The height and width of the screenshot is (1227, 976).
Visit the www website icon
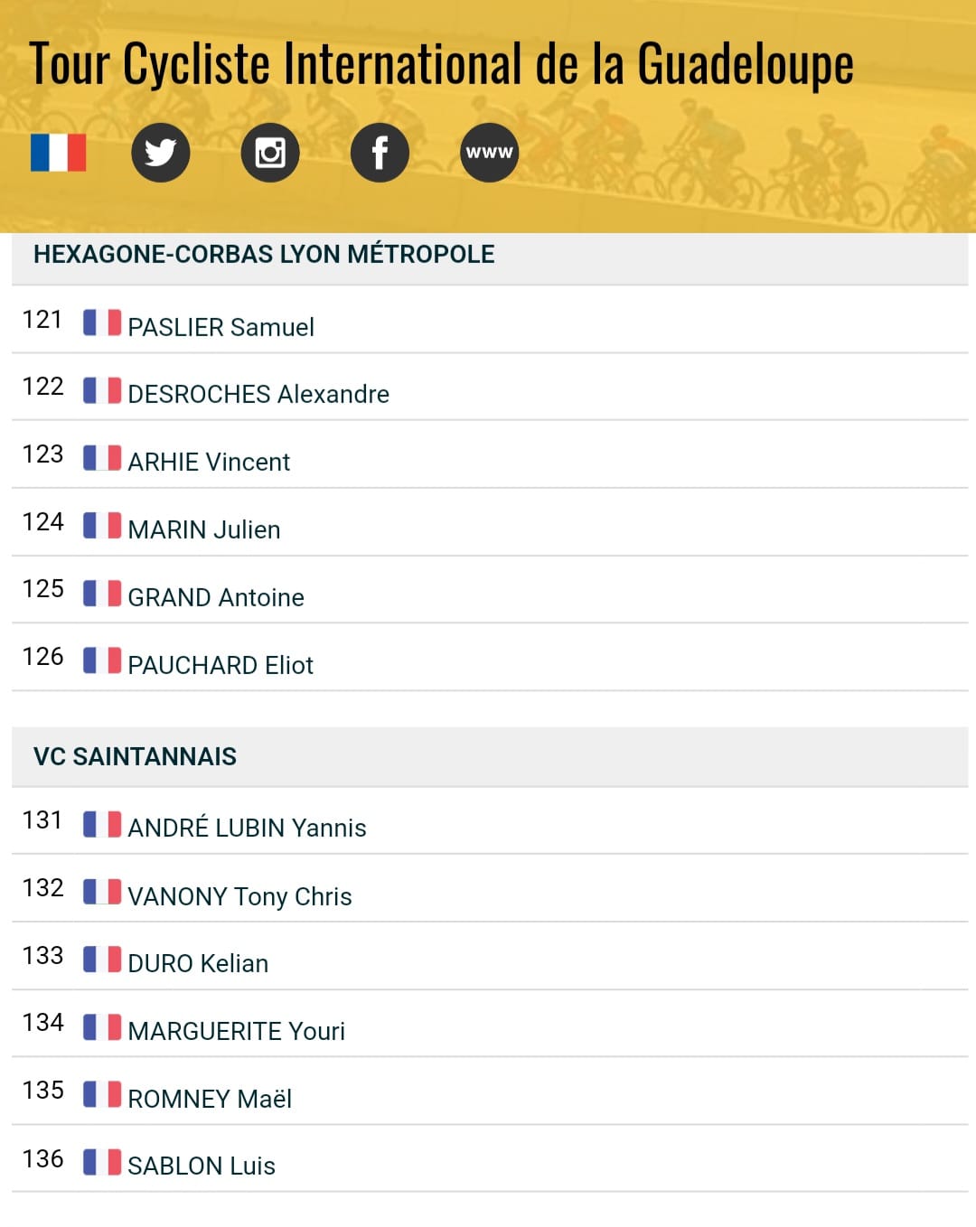[x=490, y=153]
